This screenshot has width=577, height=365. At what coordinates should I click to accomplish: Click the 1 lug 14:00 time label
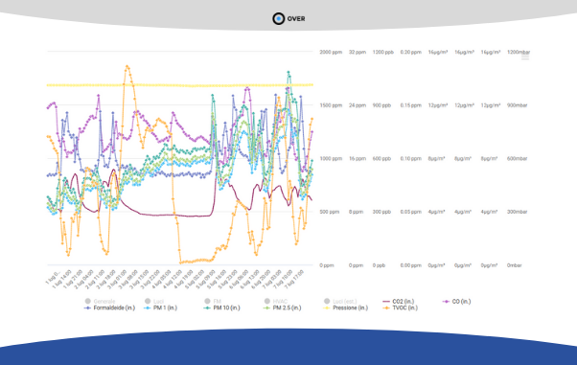[x=61, y=280]
